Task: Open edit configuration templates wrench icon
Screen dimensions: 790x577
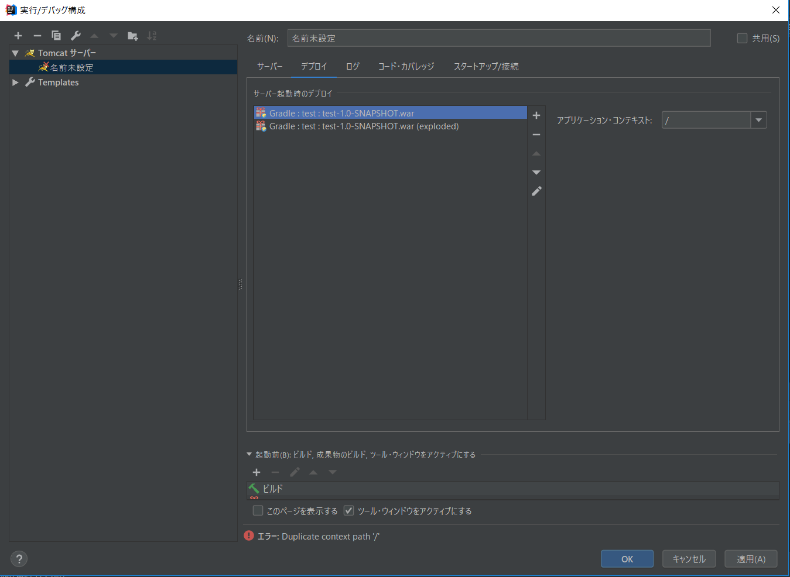Action: point(76,36)
